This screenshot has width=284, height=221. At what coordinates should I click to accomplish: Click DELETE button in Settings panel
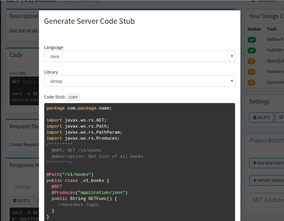tap(262, 118)
